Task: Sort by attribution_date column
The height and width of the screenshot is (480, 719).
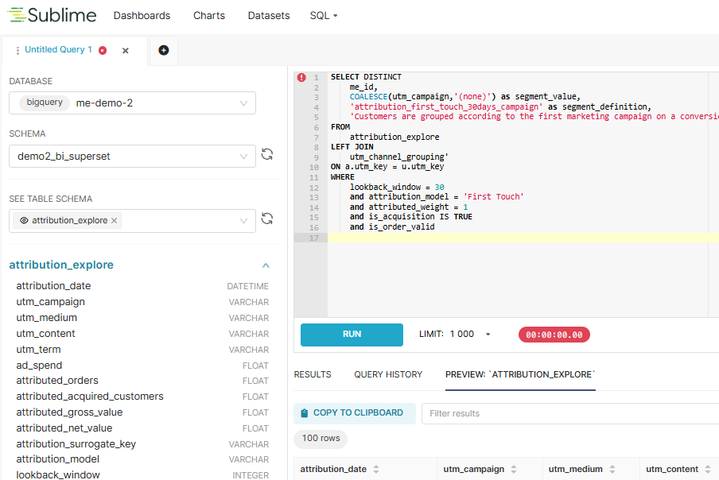Action: pos(376,469)
